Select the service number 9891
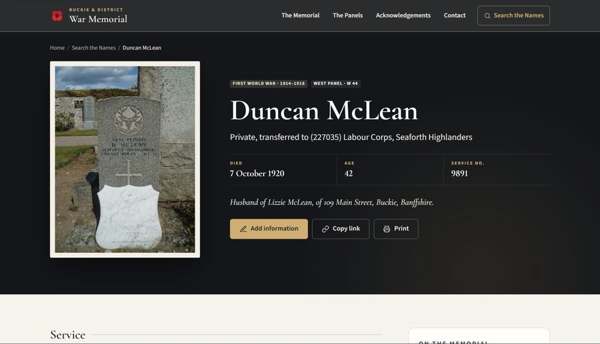The height and width of the screenshot is (344, 600). pos(459,173)
